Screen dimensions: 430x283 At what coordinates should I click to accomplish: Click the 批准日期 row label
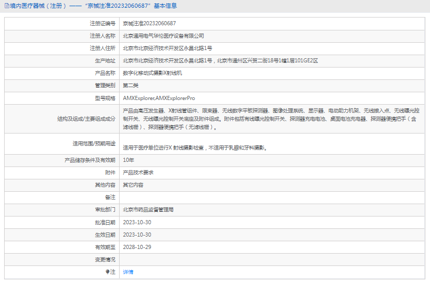click(105, 222)
